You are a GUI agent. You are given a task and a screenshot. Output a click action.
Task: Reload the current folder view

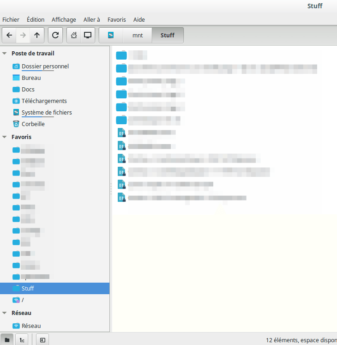pyautogui.click(x=55, y=35)
